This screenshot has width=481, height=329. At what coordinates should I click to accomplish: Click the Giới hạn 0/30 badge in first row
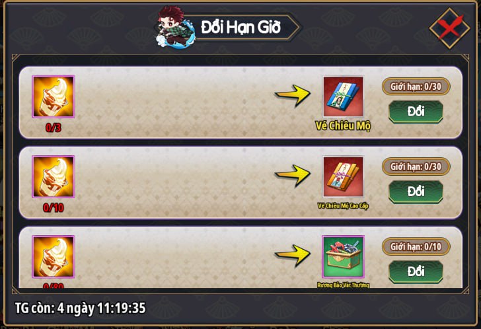[416, 87]
